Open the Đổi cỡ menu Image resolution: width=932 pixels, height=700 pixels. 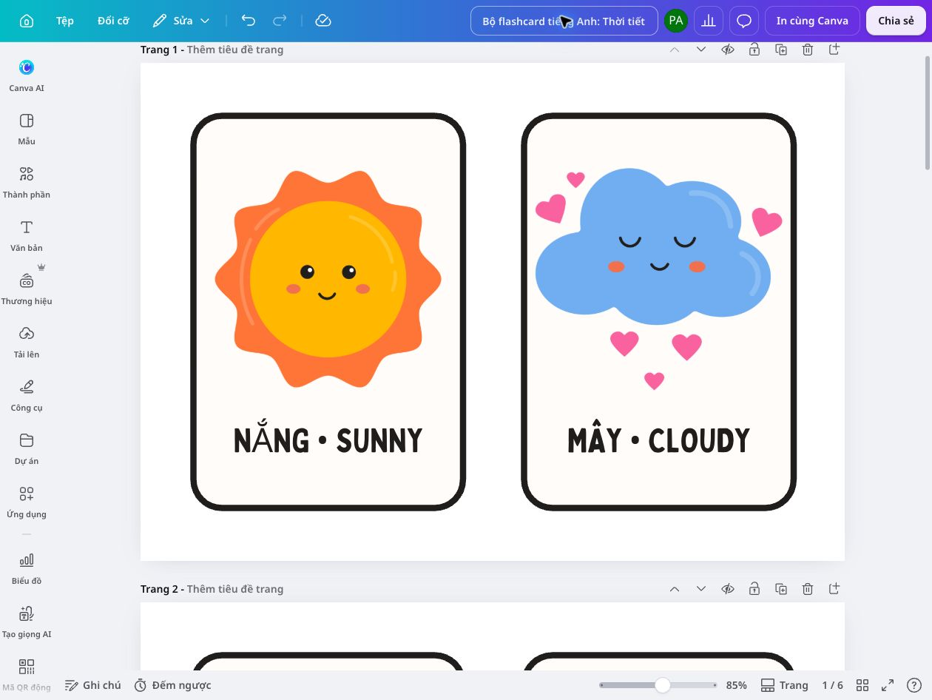[113, 21]
